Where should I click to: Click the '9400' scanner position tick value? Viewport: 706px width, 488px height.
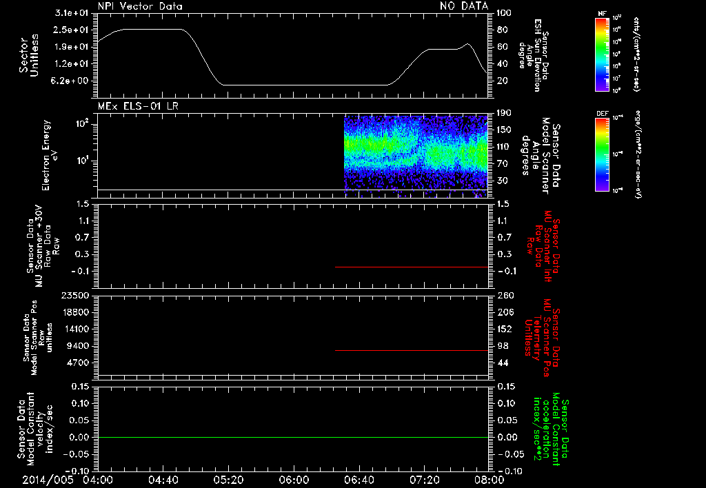78,346
